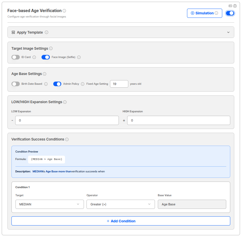Click the template icon beside Apply Template

(13, 32)
